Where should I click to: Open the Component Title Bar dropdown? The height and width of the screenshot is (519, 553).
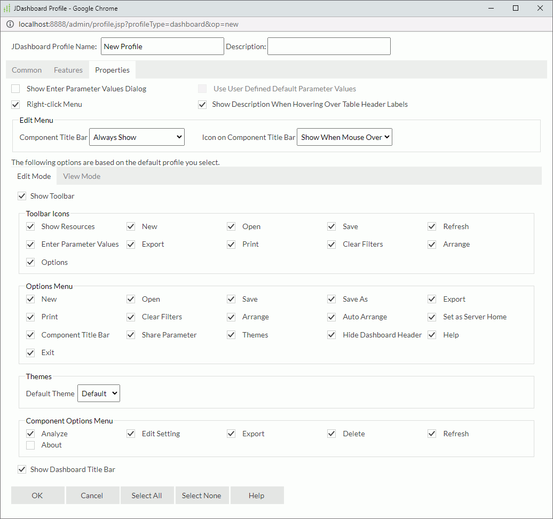(x=137, y=137)
